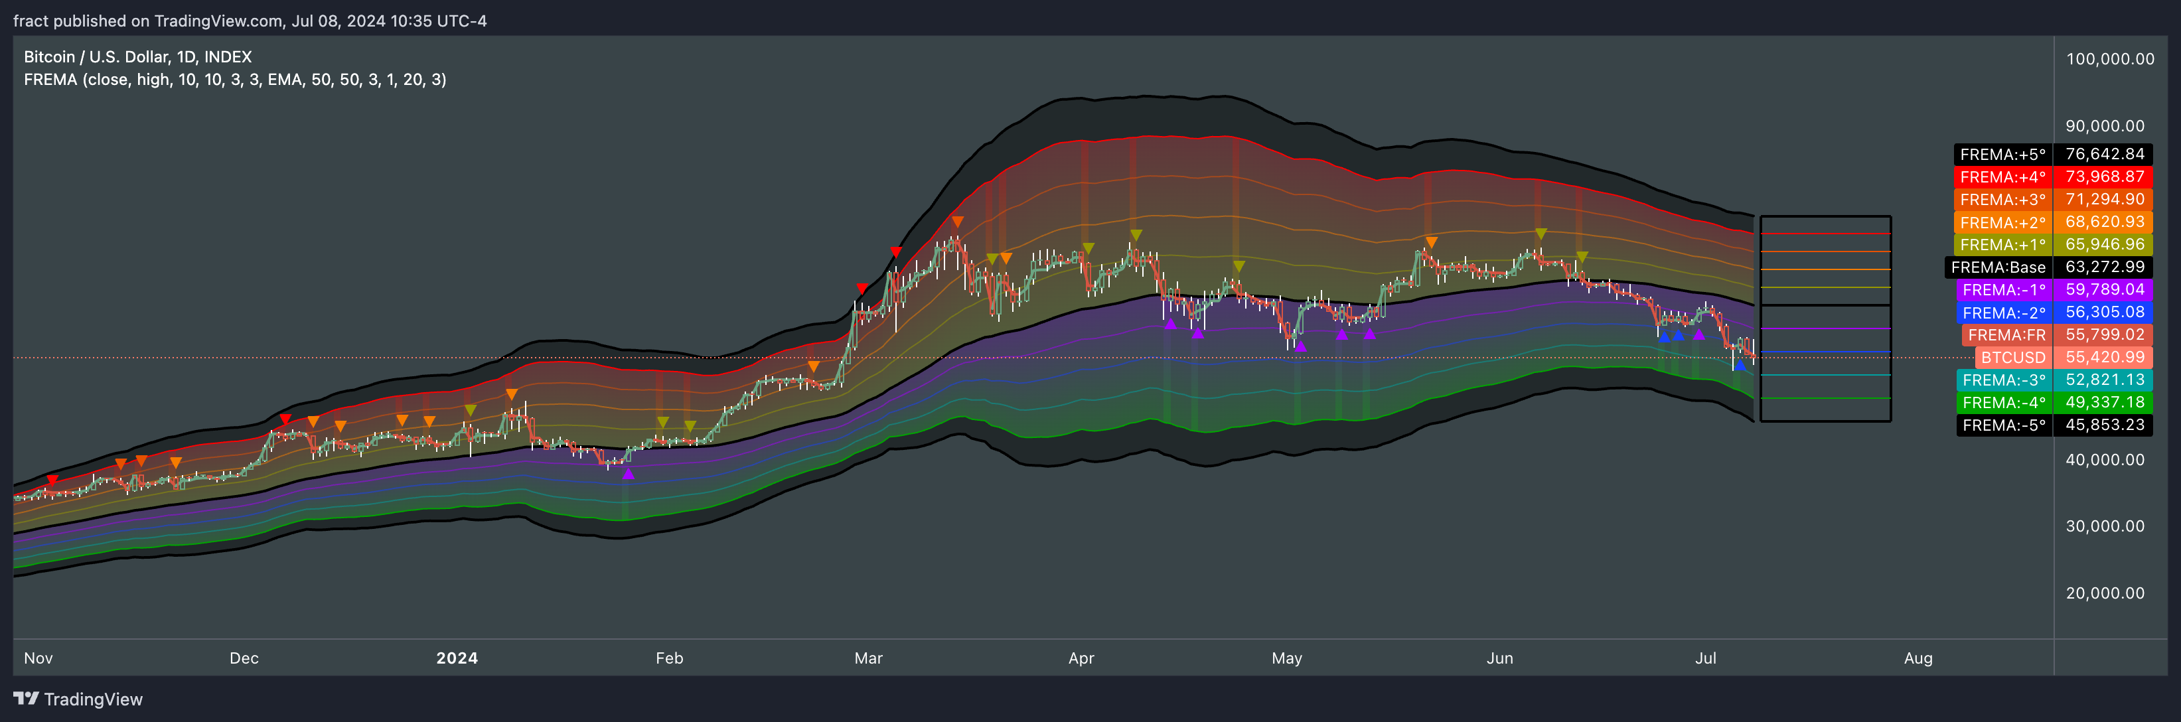The image size is (2181, 722).
Task: Click the 56,305.08 price value
Action: point(2105,313)
